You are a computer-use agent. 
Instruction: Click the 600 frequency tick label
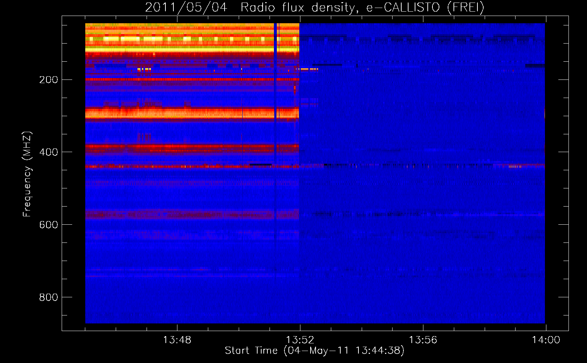[x=49, y=225]
